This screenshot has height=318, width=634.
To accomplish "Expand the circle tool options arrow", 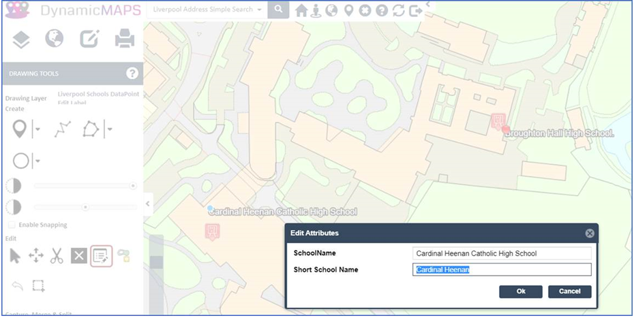I will 37,161.
